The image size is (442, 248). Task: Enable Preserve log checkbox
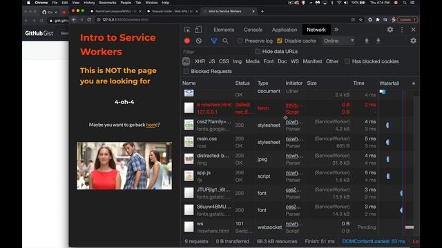click(x=240, y=41)
